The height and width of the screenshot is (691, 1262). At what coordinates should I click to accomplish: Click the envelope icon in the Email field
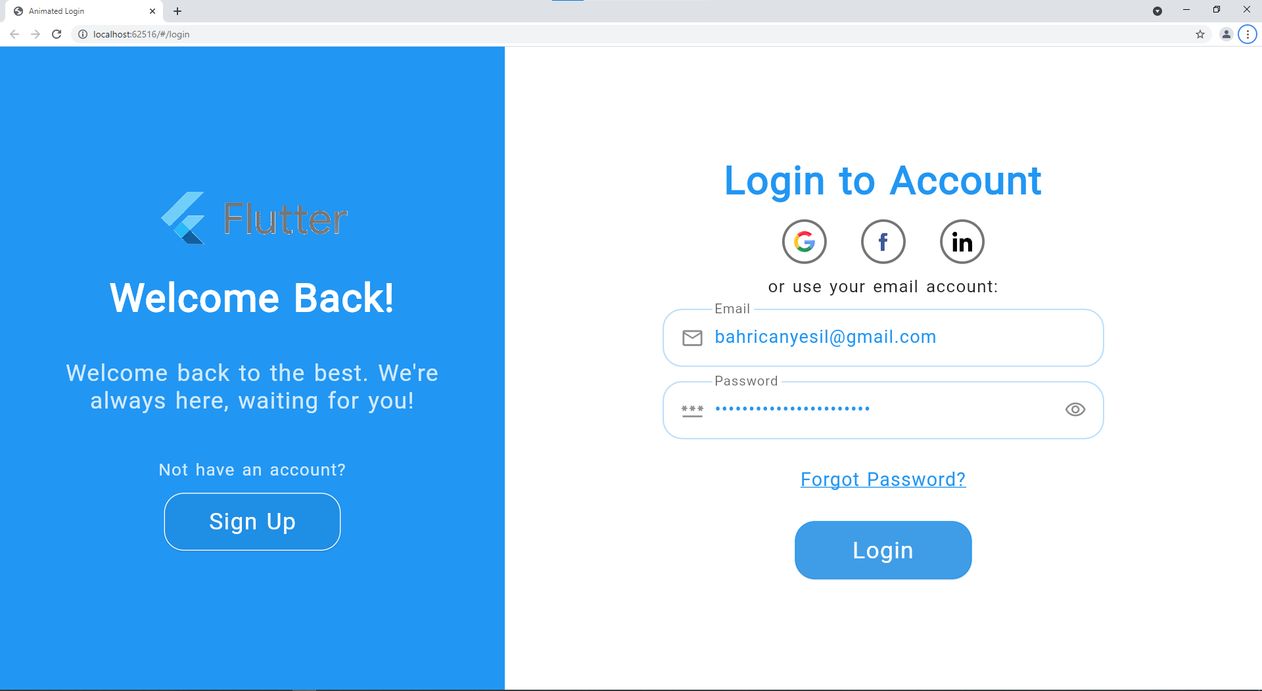[x=692, y=338]
